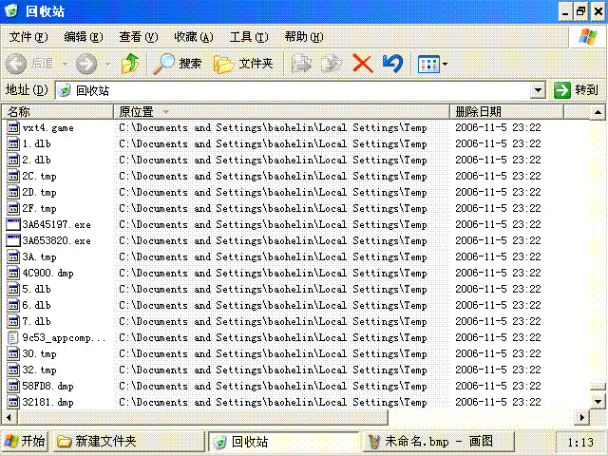
Task: Sort by the 原位置 column header
Action: (x=281, y=112)
